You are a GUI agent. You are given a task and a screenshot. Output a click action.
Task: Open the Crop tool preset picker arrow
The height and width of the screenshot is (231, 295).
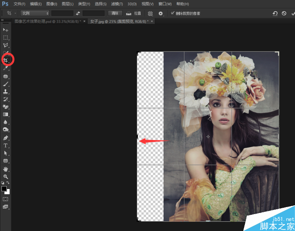pyautogui.click(x=15, y=14)
